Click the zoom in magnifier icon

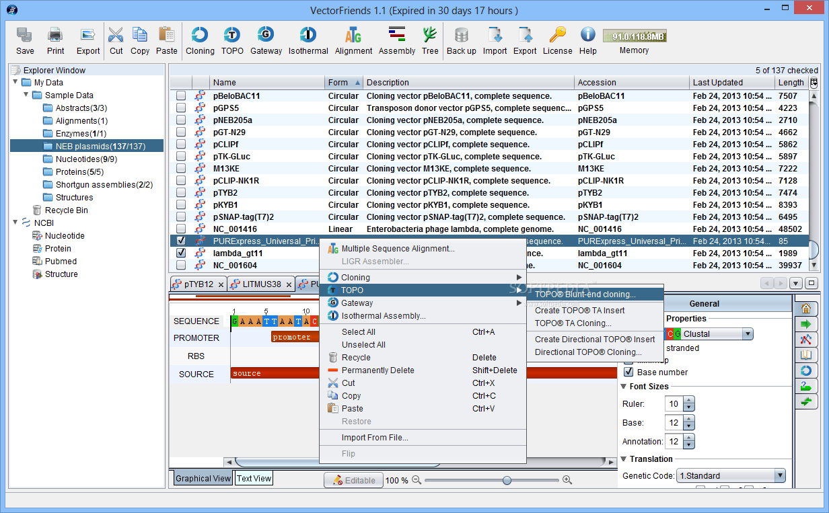pos(567,480)
